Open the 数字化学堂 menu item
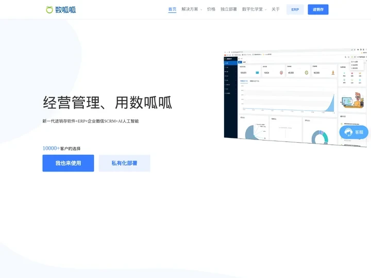Image resolution: width=371 pixels, height=278 pixels. [252, 9]
